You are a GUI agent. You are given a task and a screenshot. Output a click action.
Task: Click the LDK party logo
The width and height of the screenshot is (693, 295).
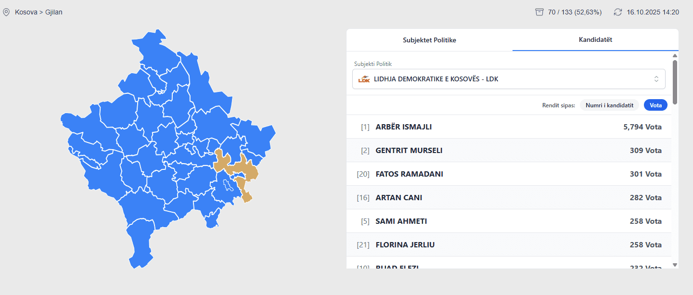364,79
